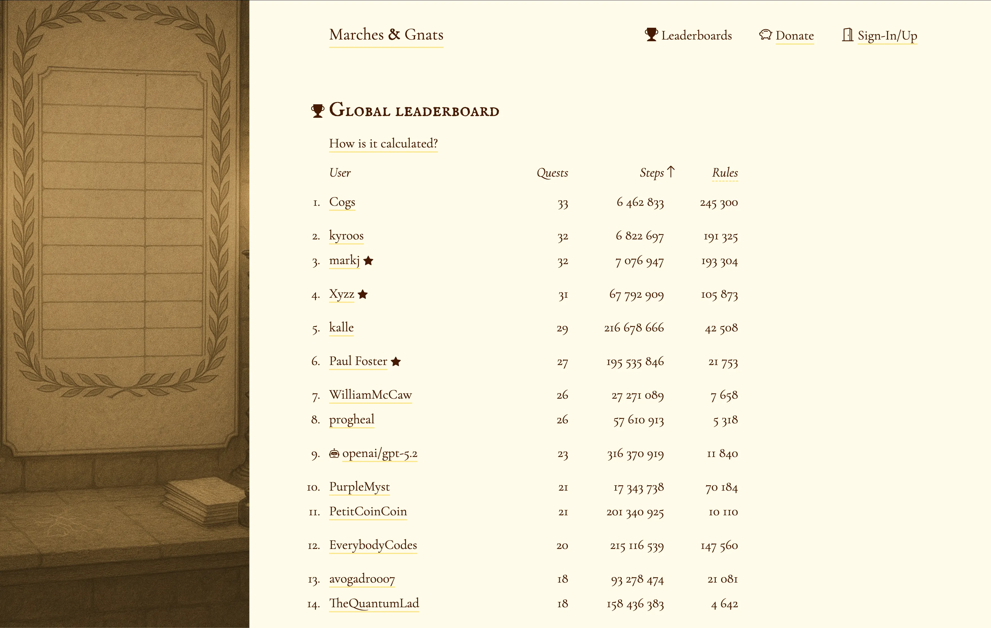Click the trophy icon beside Global Leaderboard
The width and height of the screenshot is (991, 628).
point(317,111)
